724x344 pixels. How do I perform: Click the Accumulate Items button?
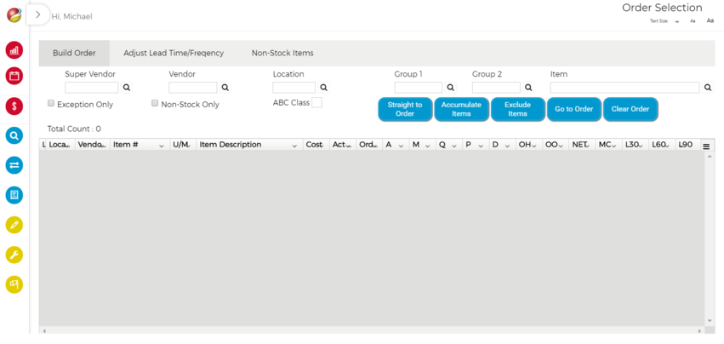[461, 110]
